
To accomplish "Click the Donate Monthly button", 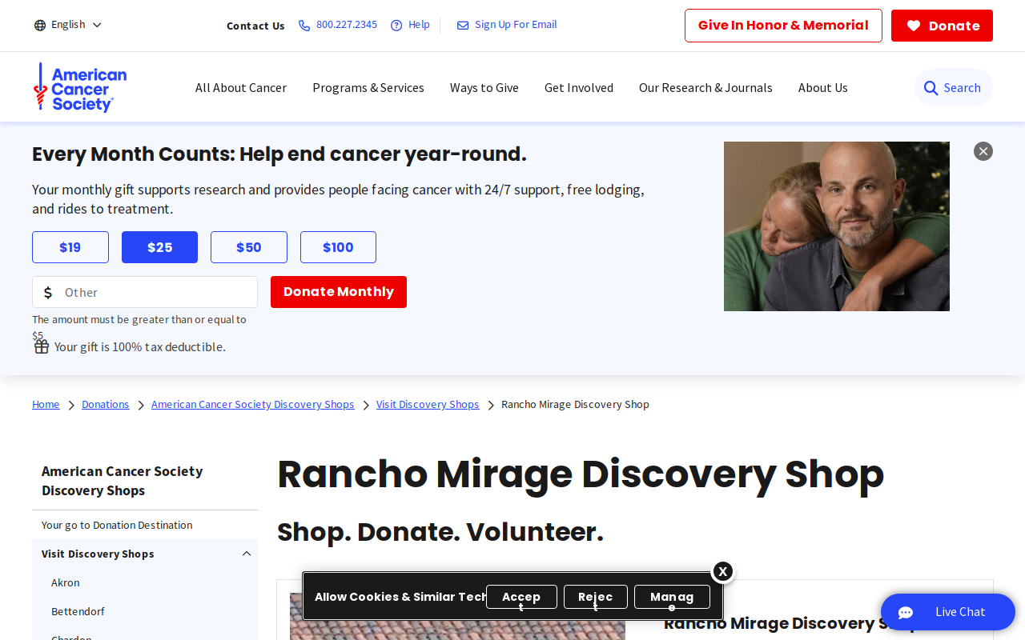I will 339,292.
